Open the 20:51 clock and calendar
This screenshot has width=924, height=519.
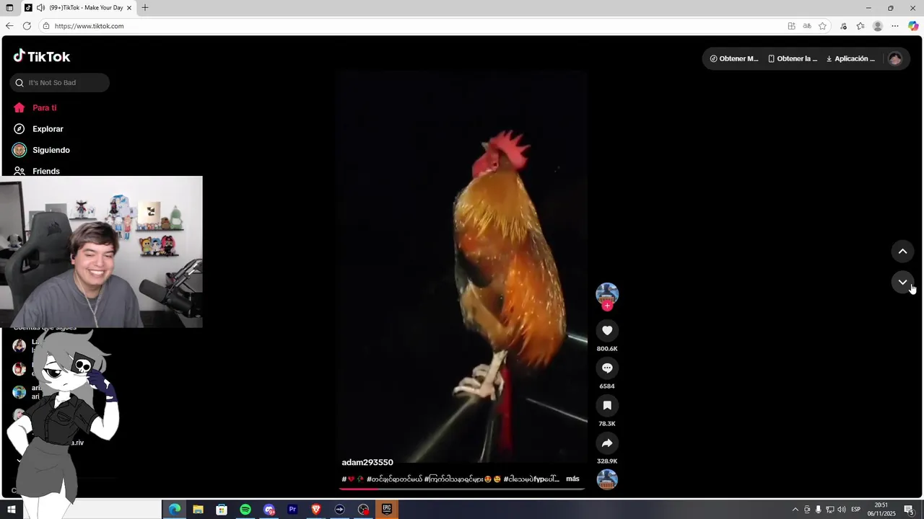click(881, 510)
